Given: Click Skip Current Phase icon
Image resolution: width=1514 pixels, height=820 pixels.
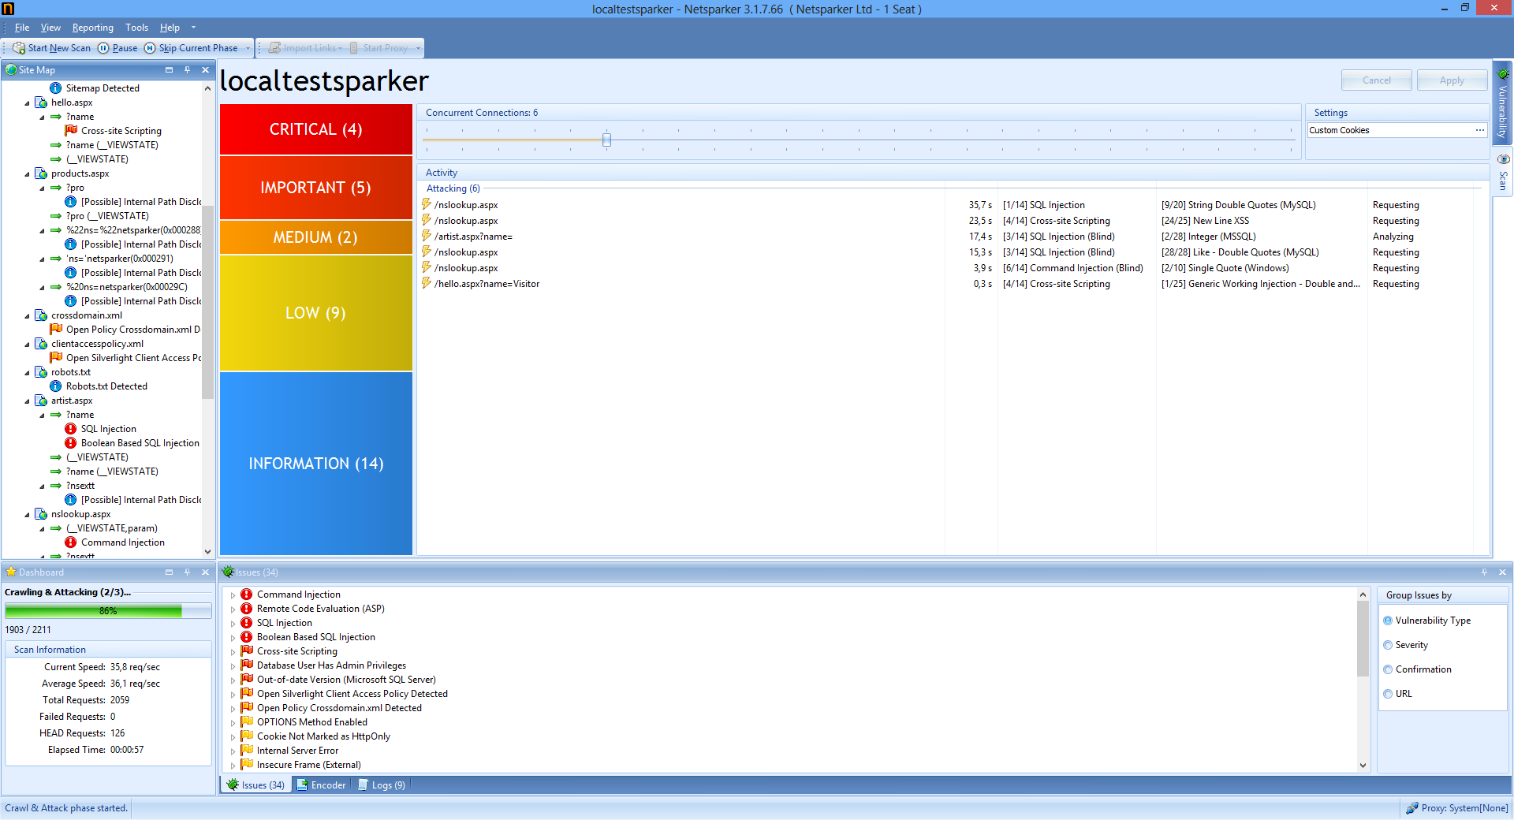Looking at the screenshot, I should 150,48.
